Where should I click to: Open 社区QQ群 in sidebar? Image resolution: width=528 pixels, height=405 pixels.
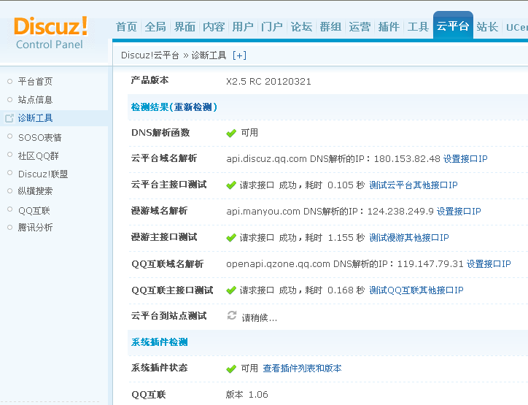39,155
